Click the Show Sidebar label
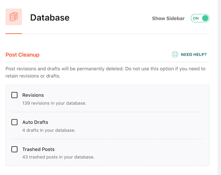This screenshot has height=175, width=221. [x=168, y=18]
